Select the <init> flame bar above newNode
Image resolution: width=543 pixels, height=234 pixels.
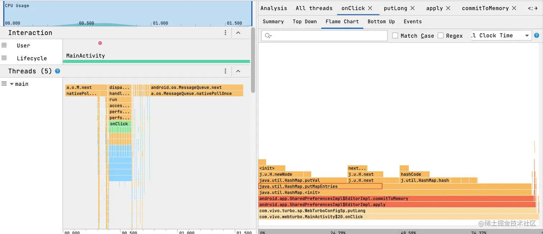coord(272,168)
